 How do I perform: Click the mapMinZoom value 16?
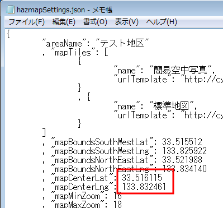coord(117,196)
